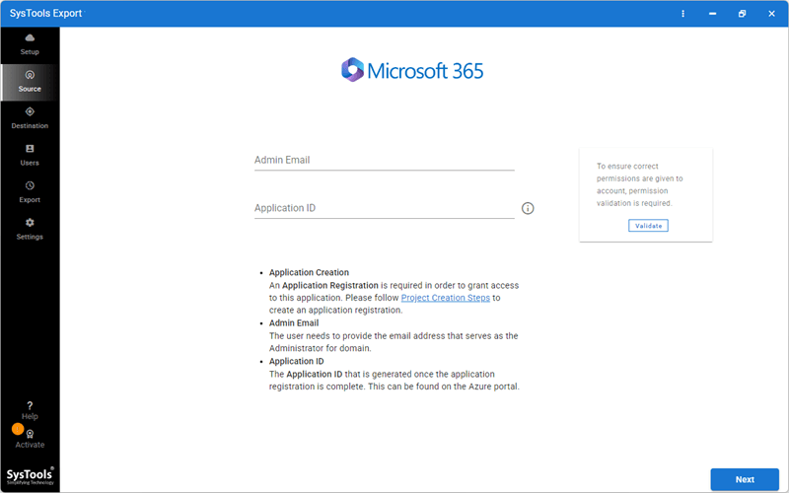This screenshot has width=789, height=493.
Task: Proceed with the Next button
Action: [745, 479]
